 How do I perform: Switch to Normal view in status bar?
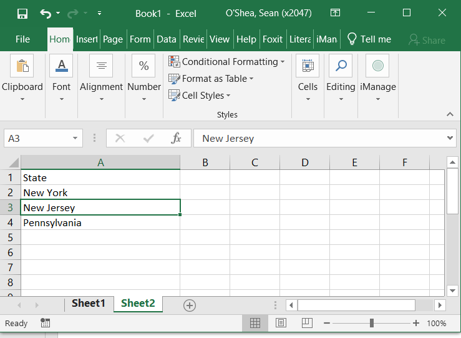(255, 323)
